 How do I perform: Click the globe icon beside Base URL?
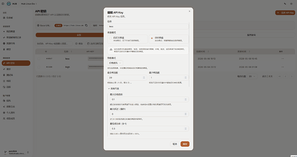coord(38,25)
